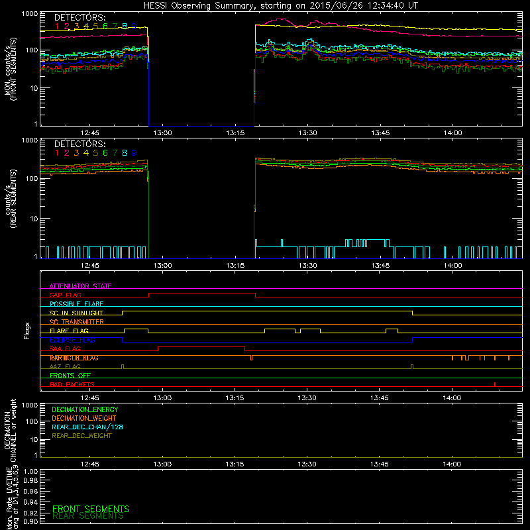Click the DECIMATION CHANNEL or weight axis label

tap(10, 430)
